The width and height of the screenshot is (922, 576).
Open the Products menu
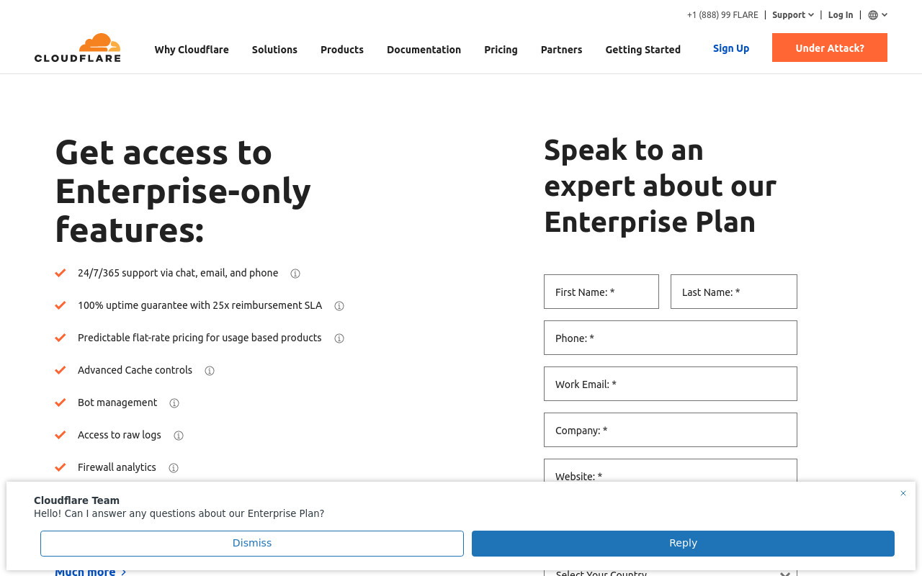coord(342,50)
